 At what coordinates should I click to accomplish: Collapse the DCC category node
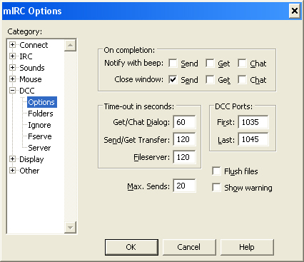[x=12, y=91]
